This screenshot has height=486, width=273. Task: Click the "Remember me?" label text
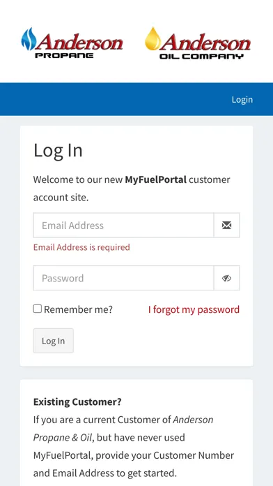pos(78,309)
